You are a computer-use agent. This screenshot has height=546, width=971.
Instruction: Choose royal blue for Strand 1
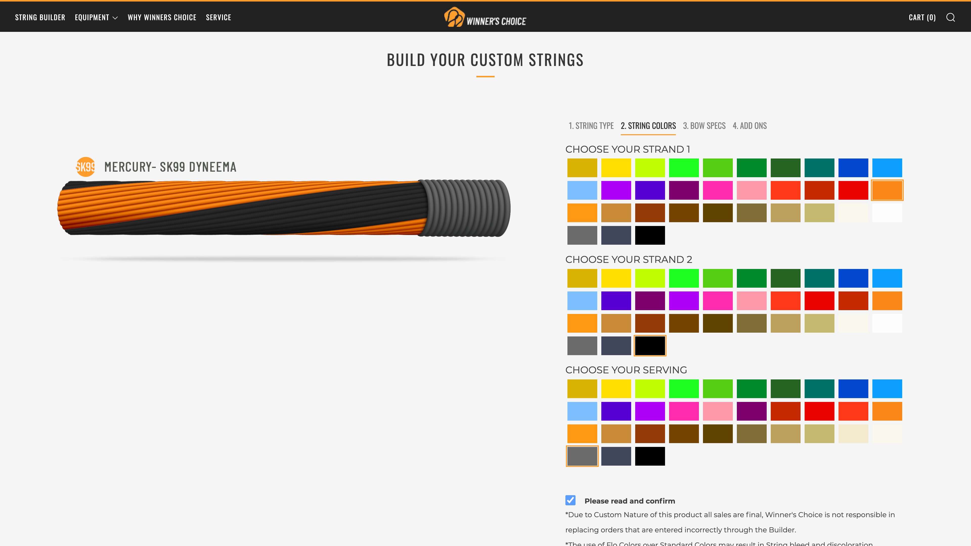coord(853,168)
